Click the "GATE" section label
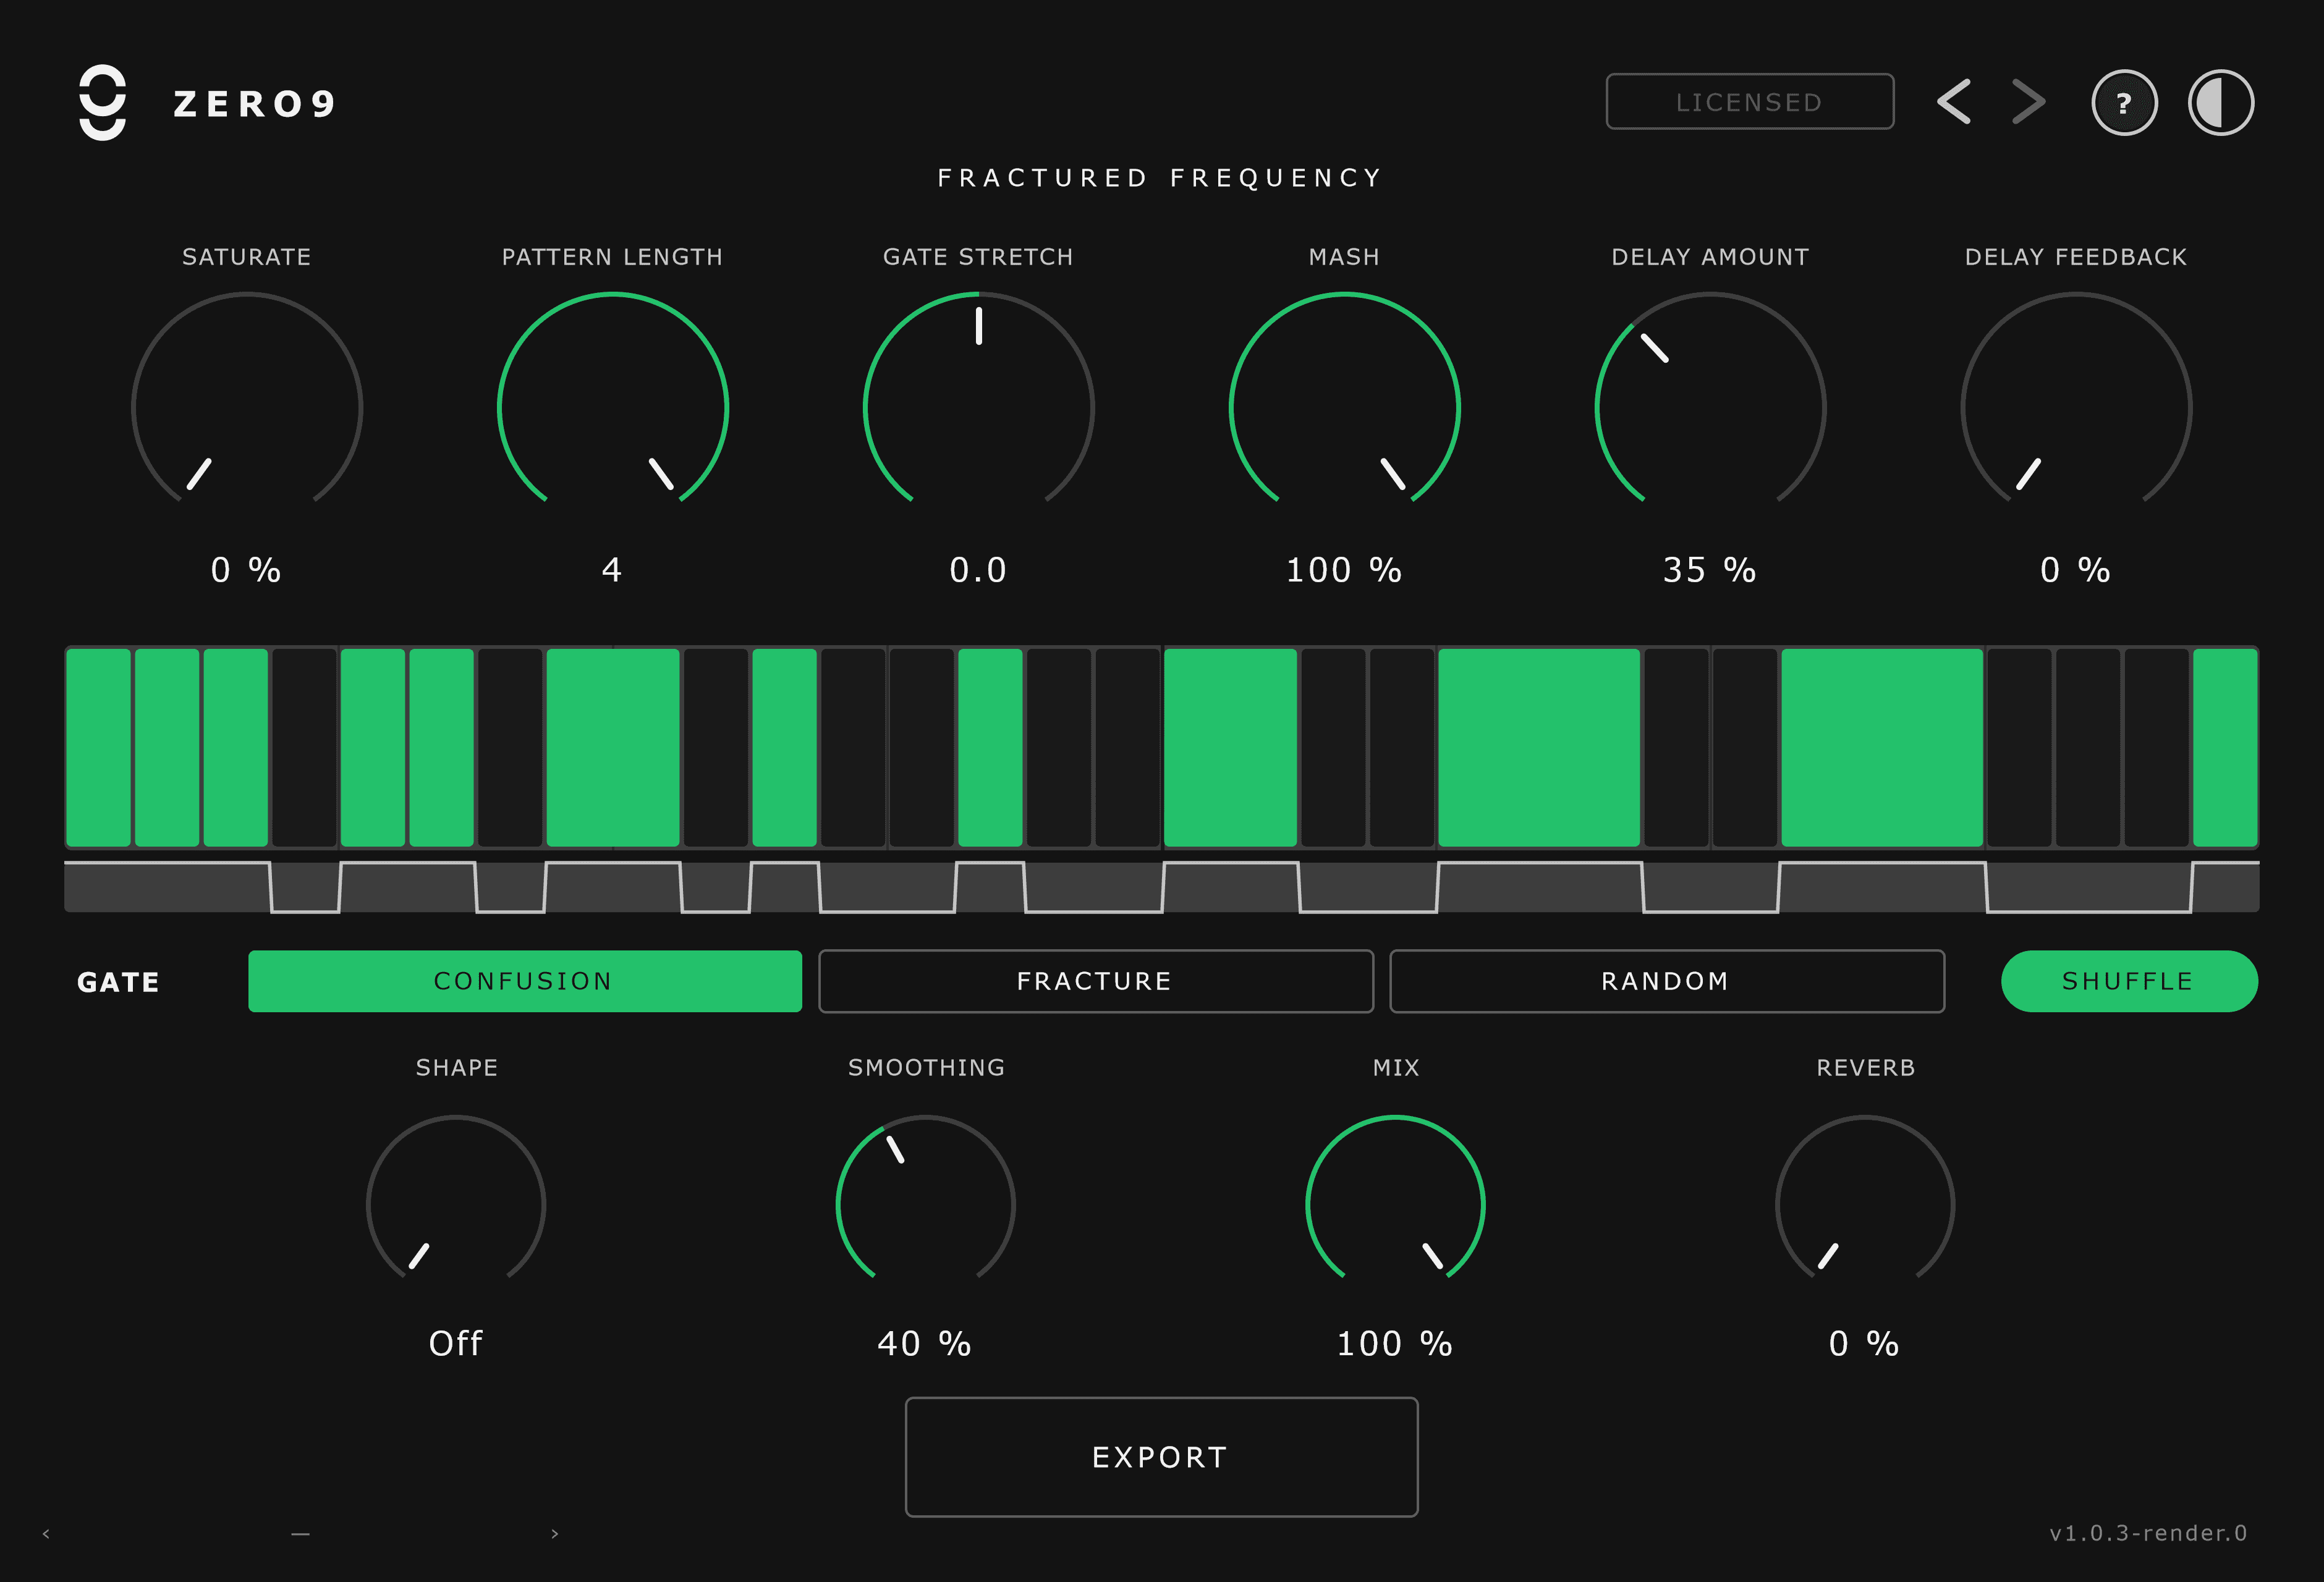The image size is (2324, 1582). click(118, 982)
